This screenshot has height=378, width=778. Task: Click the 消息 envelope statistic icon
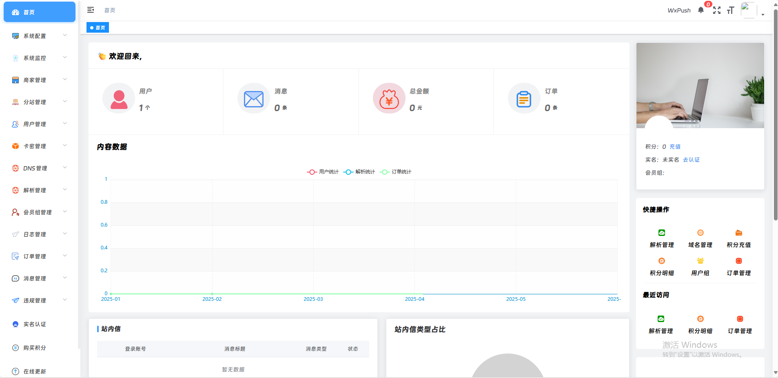(x=254, y=98)
